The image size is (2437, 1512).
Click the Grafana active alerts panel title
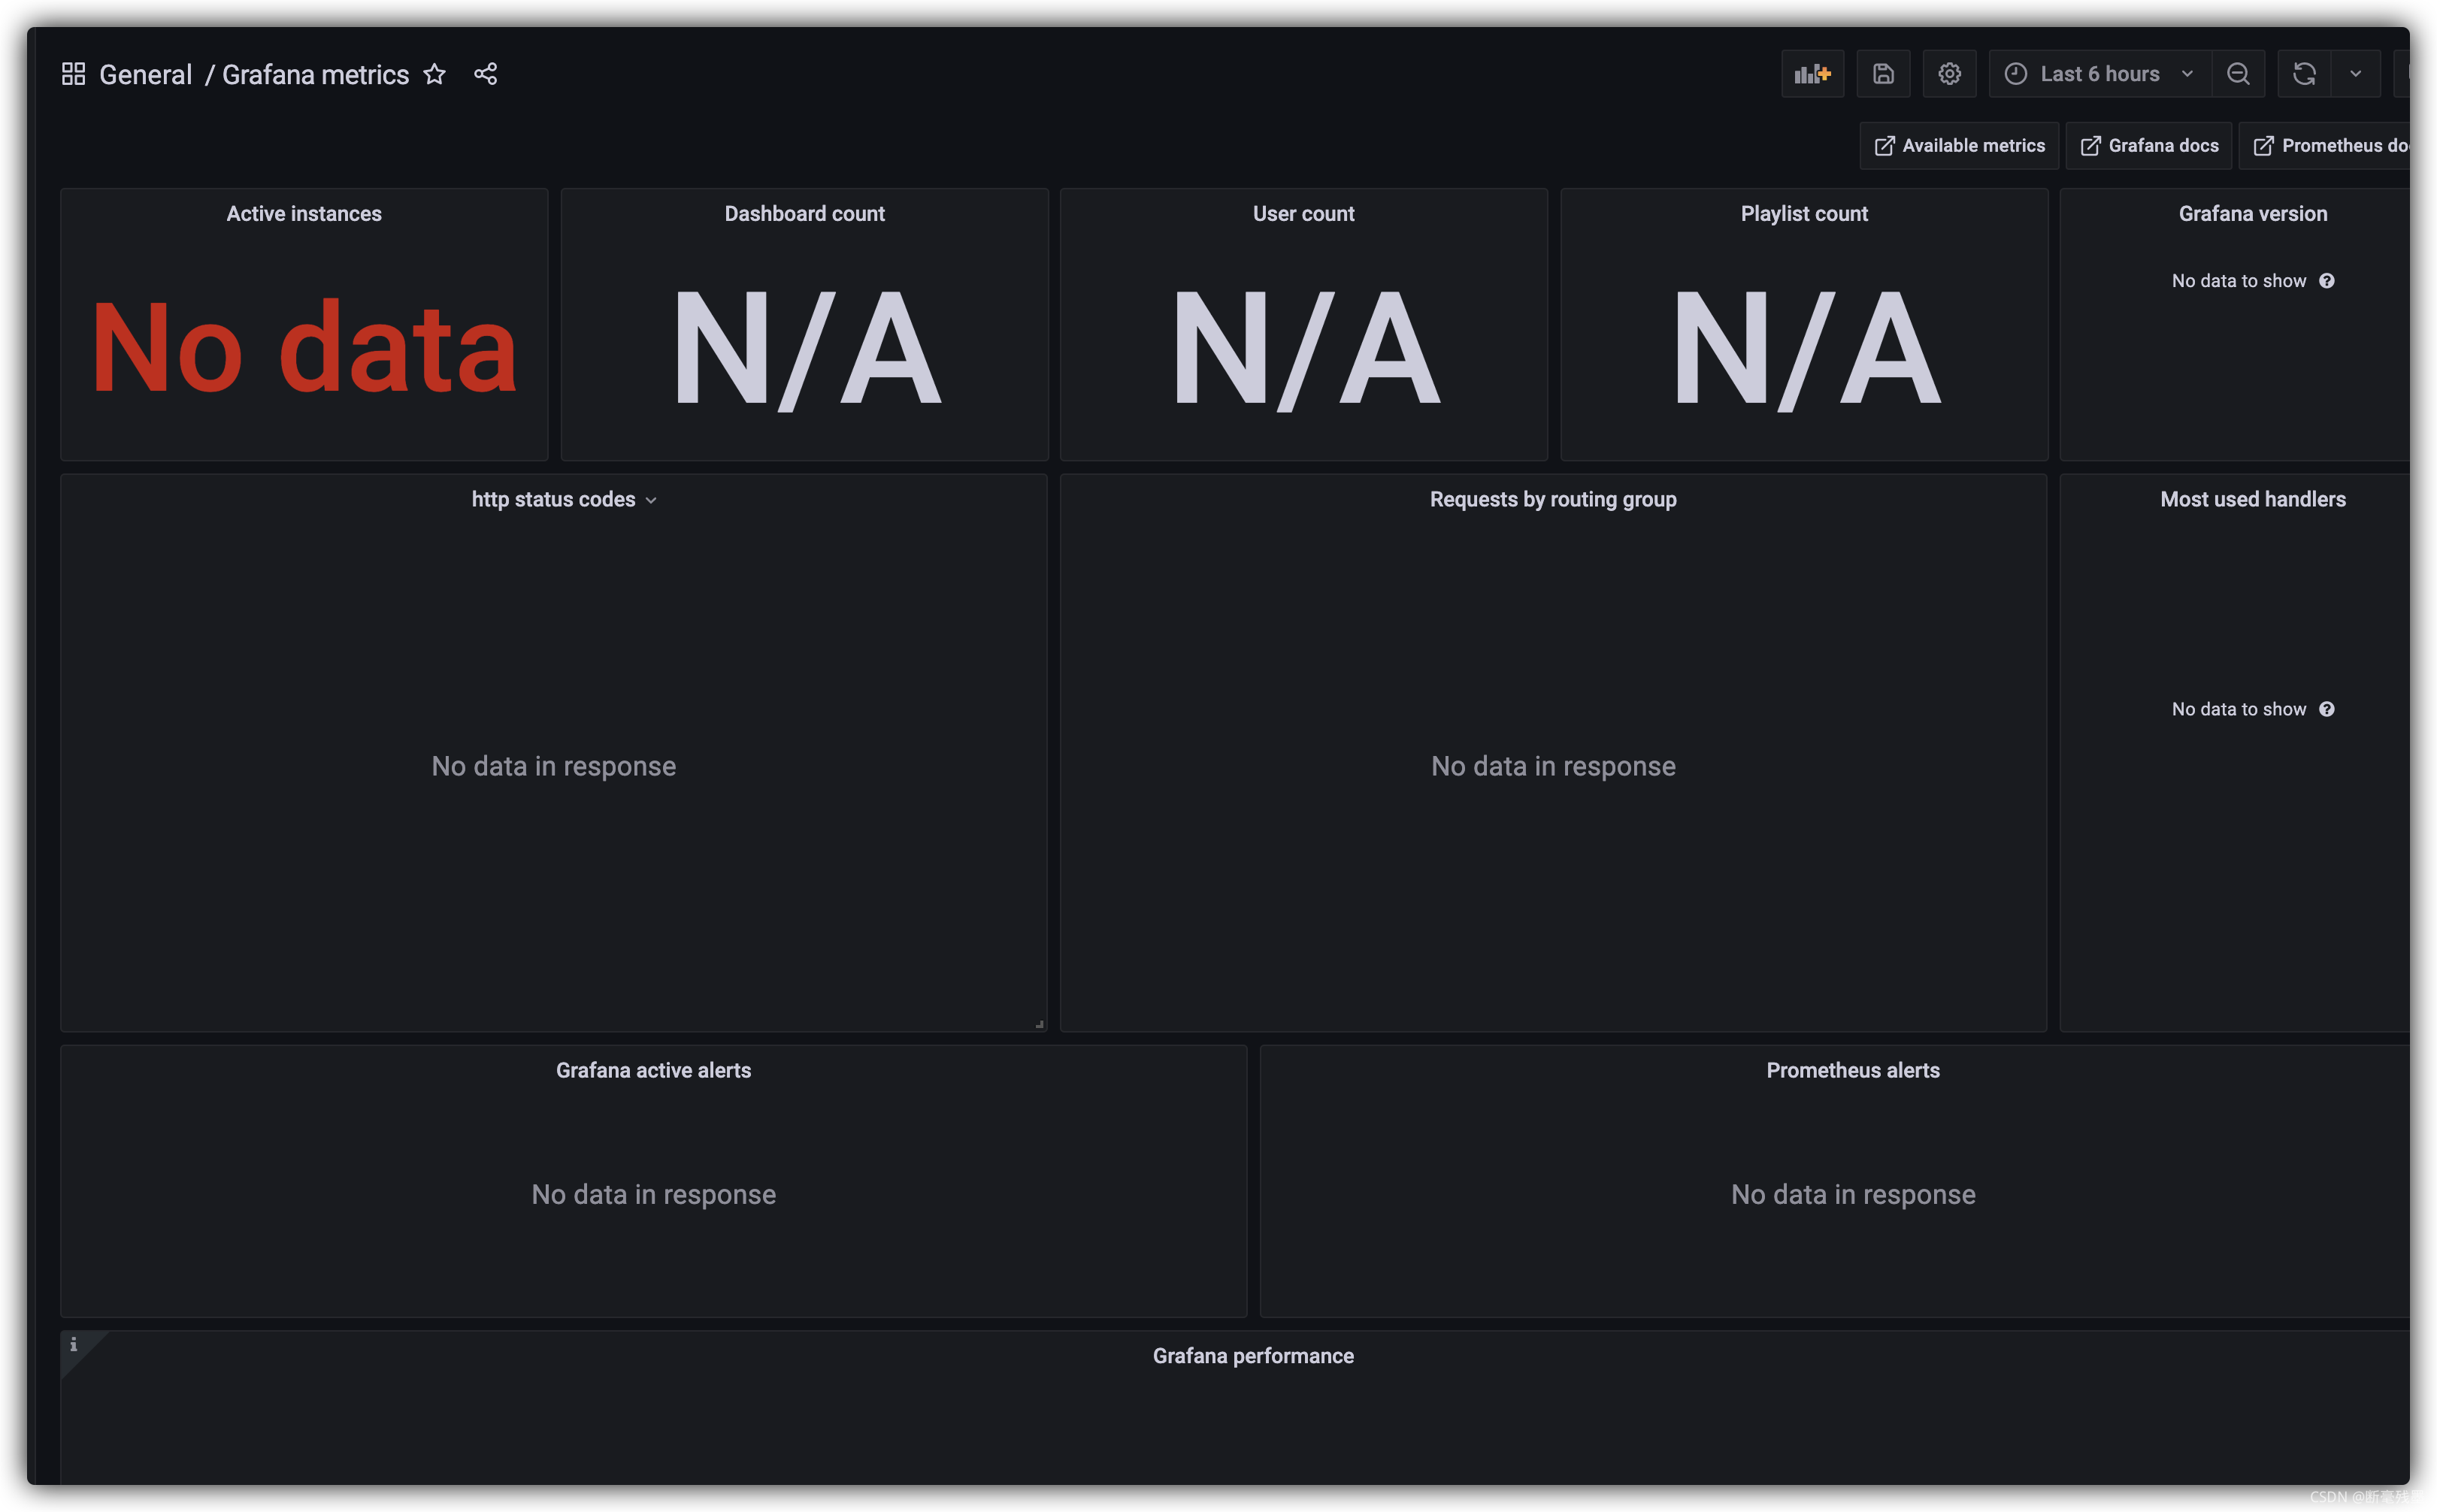tap(653, 1071)
